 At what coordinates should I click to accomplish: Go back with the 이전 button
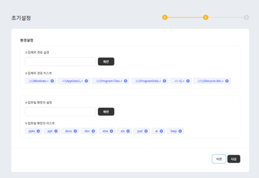click(x=219, y=159)
